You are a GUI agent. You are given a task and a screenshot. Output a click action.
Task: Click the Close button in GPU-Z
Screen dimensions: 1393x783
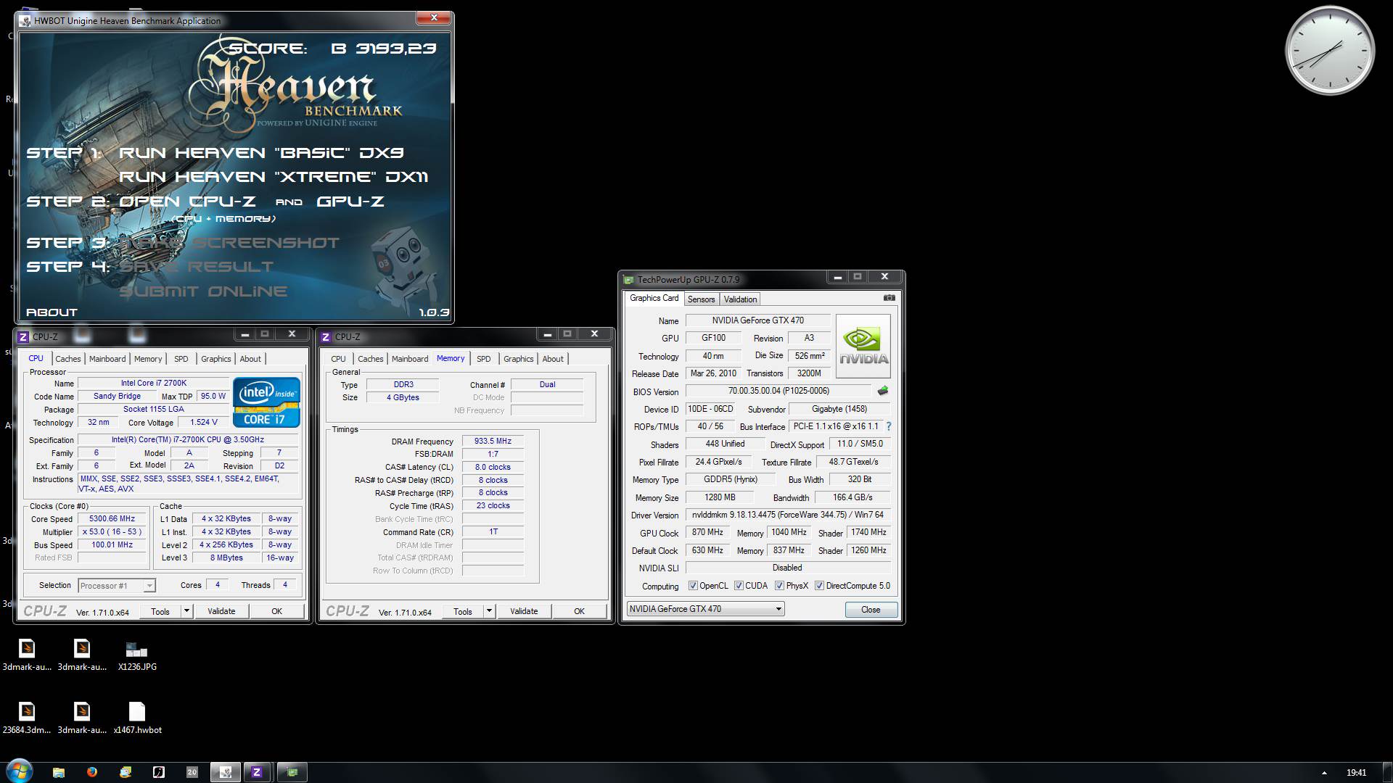coord(871,610)
